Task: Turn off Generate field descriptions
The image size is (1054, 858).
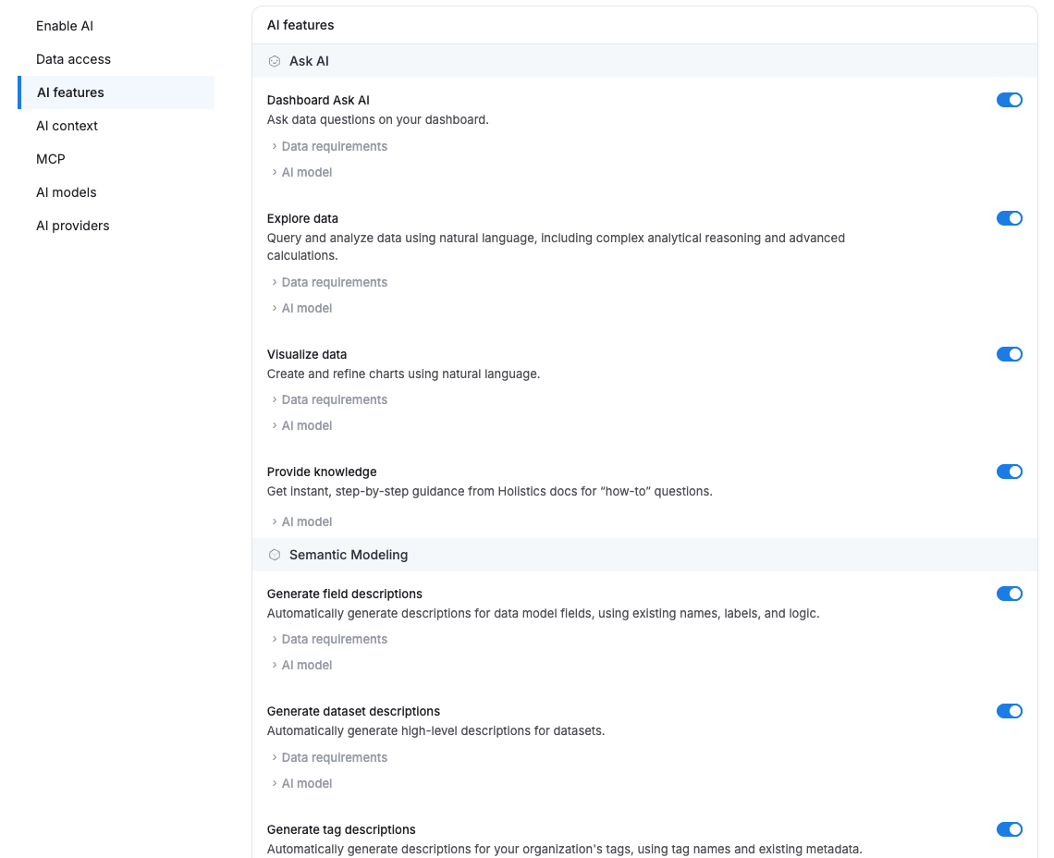Action: pyautogui.click(x=1010, y=594)
